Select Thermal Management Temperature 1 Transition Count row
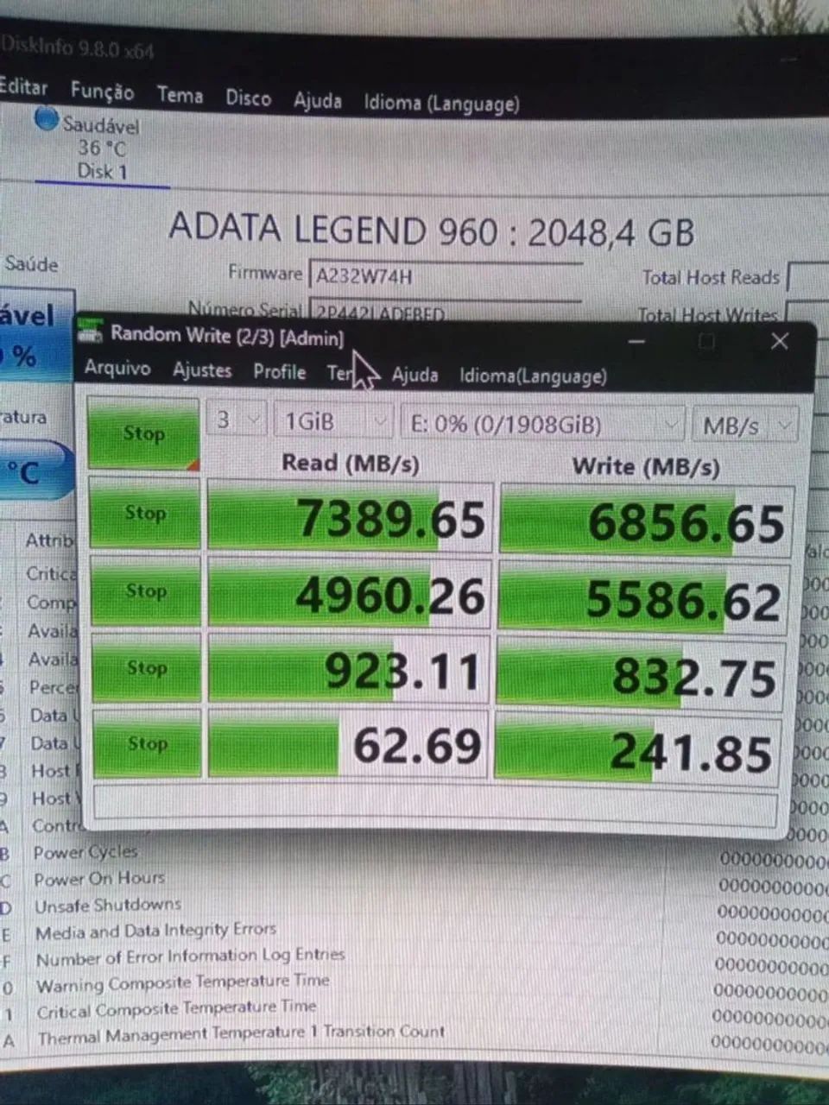This screenshot has height=1105, width=829. tap(241, 1034)
